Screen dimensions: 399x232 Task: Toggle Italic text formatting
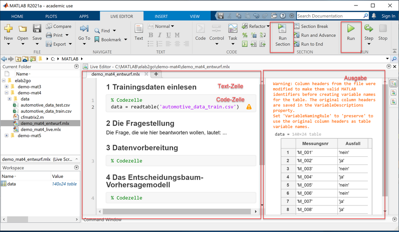[159, 35]
